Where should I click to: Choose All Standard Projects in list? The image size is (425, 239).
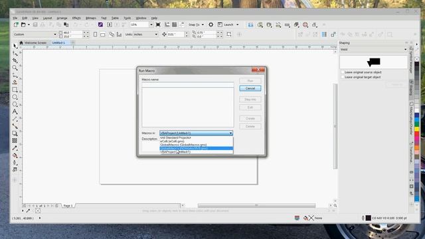point(197,137)
